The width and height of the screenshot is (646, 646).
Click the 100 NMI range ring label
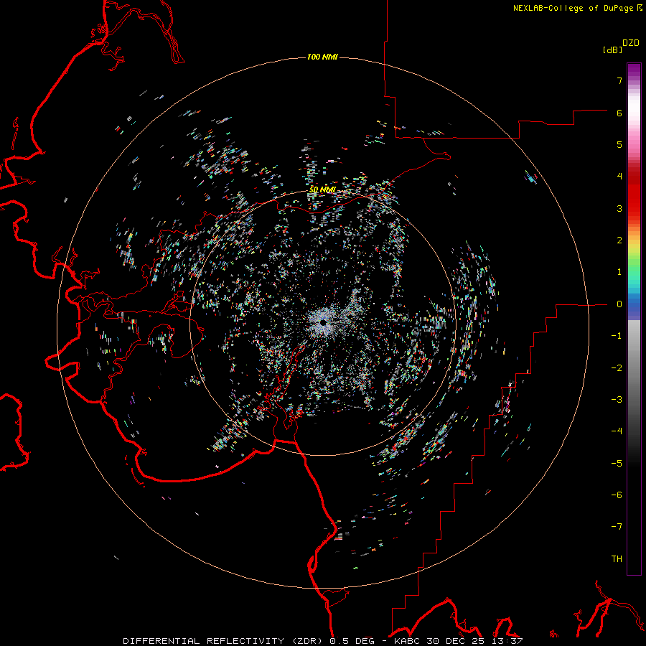tap(322, 57)
